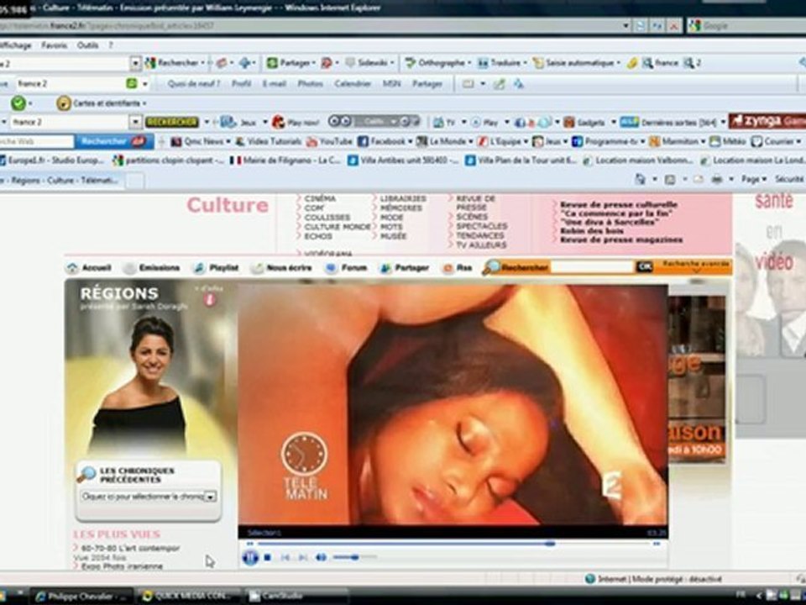Open Saisie automatique autofill tool
The image size is (806, 605).
[x=576, y=63]
